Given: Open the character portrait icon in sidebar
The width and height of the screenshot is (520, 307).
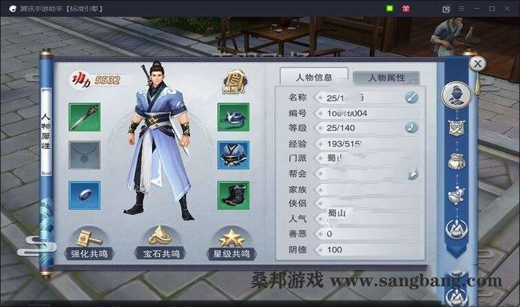Looking at the screenshot, I should coord(457,95).
